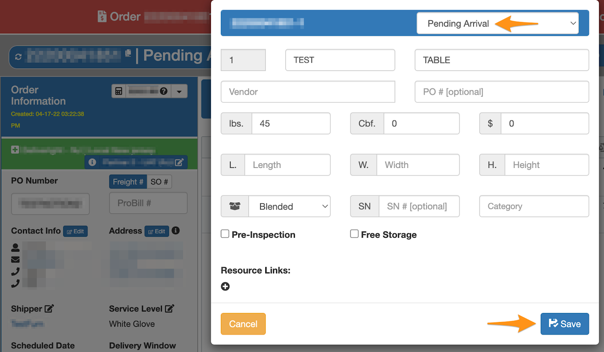
Task: Click the plus icon in green bar
Action: (x=15, y=149)
